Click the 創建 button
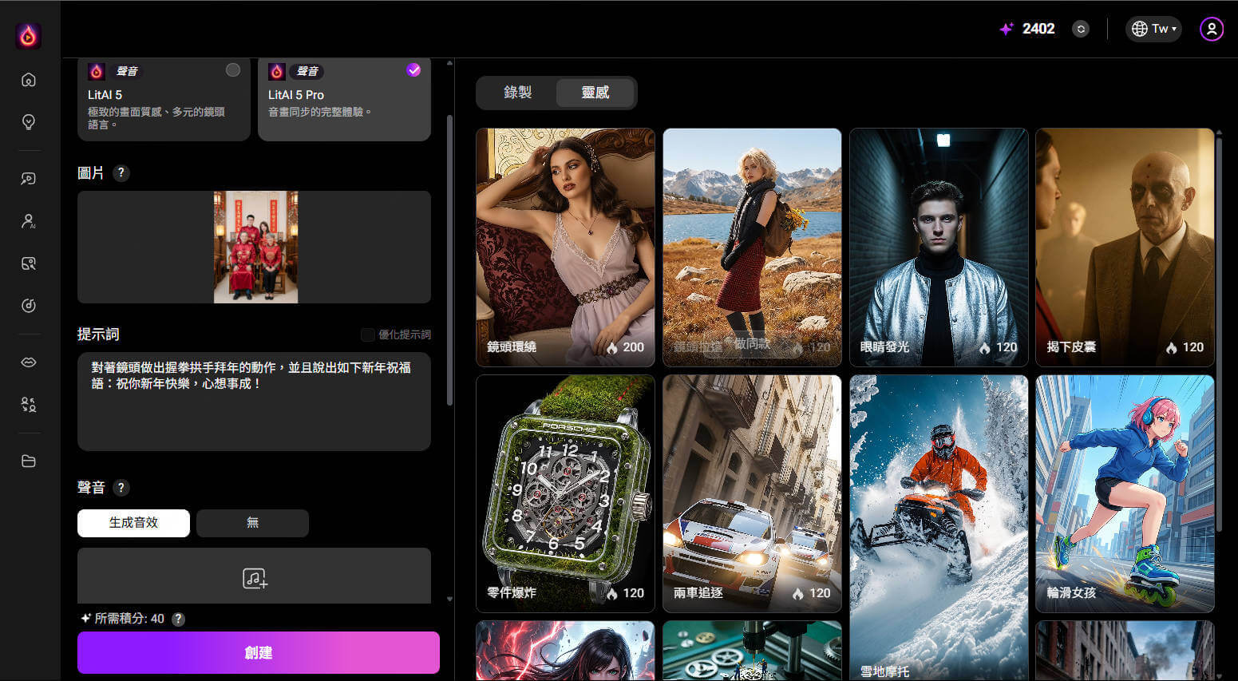The height and width of the screenshot is (681, 1238). pyautogui.click(x=258, y=652)
